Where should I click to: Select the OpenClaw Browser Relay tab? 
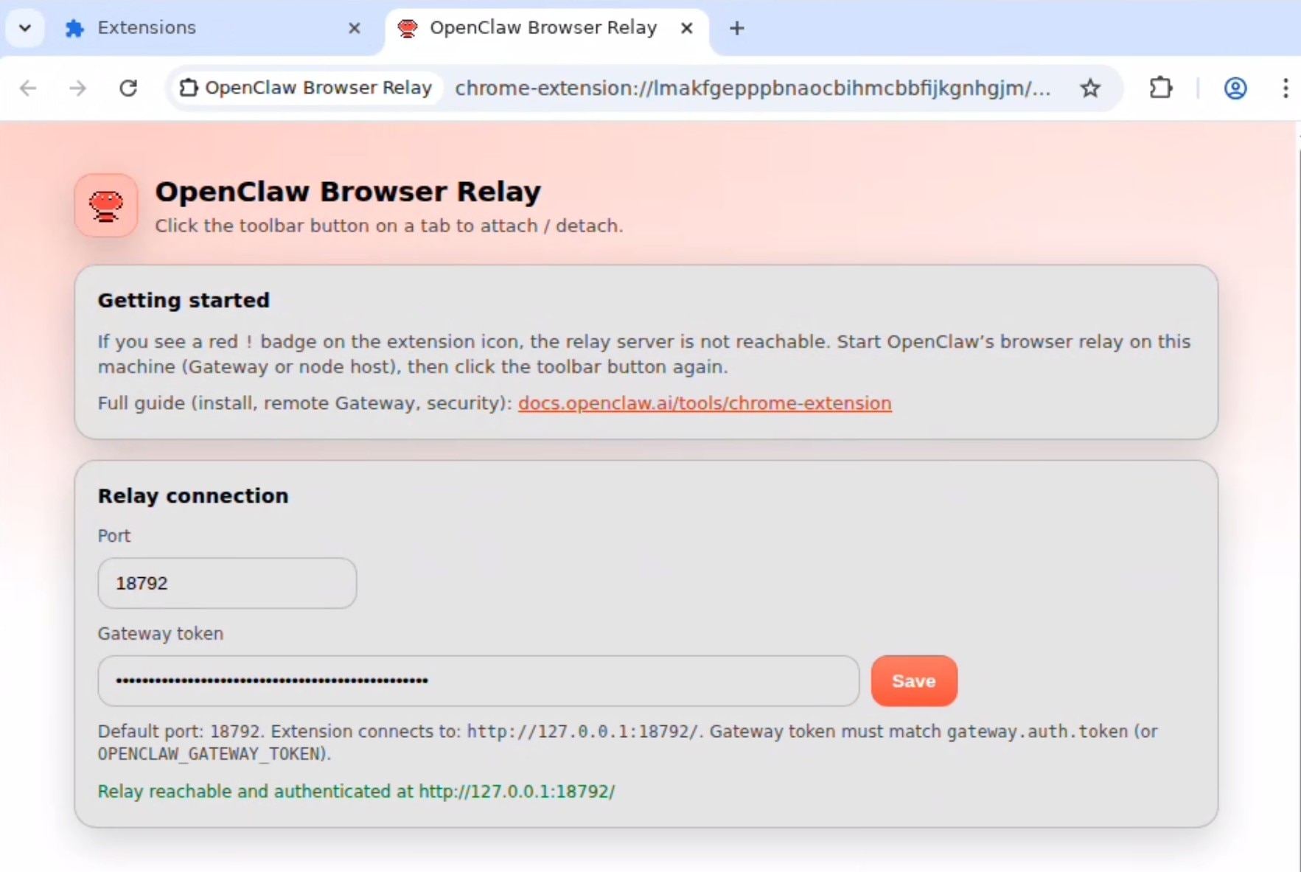coord(544,27)
